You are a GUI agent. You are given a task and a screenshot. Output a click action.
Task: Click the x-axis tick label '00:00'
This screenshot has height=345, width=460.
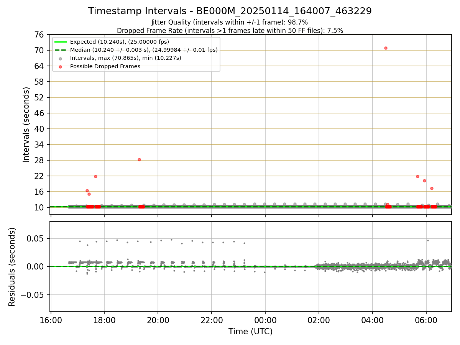point(265,320)
